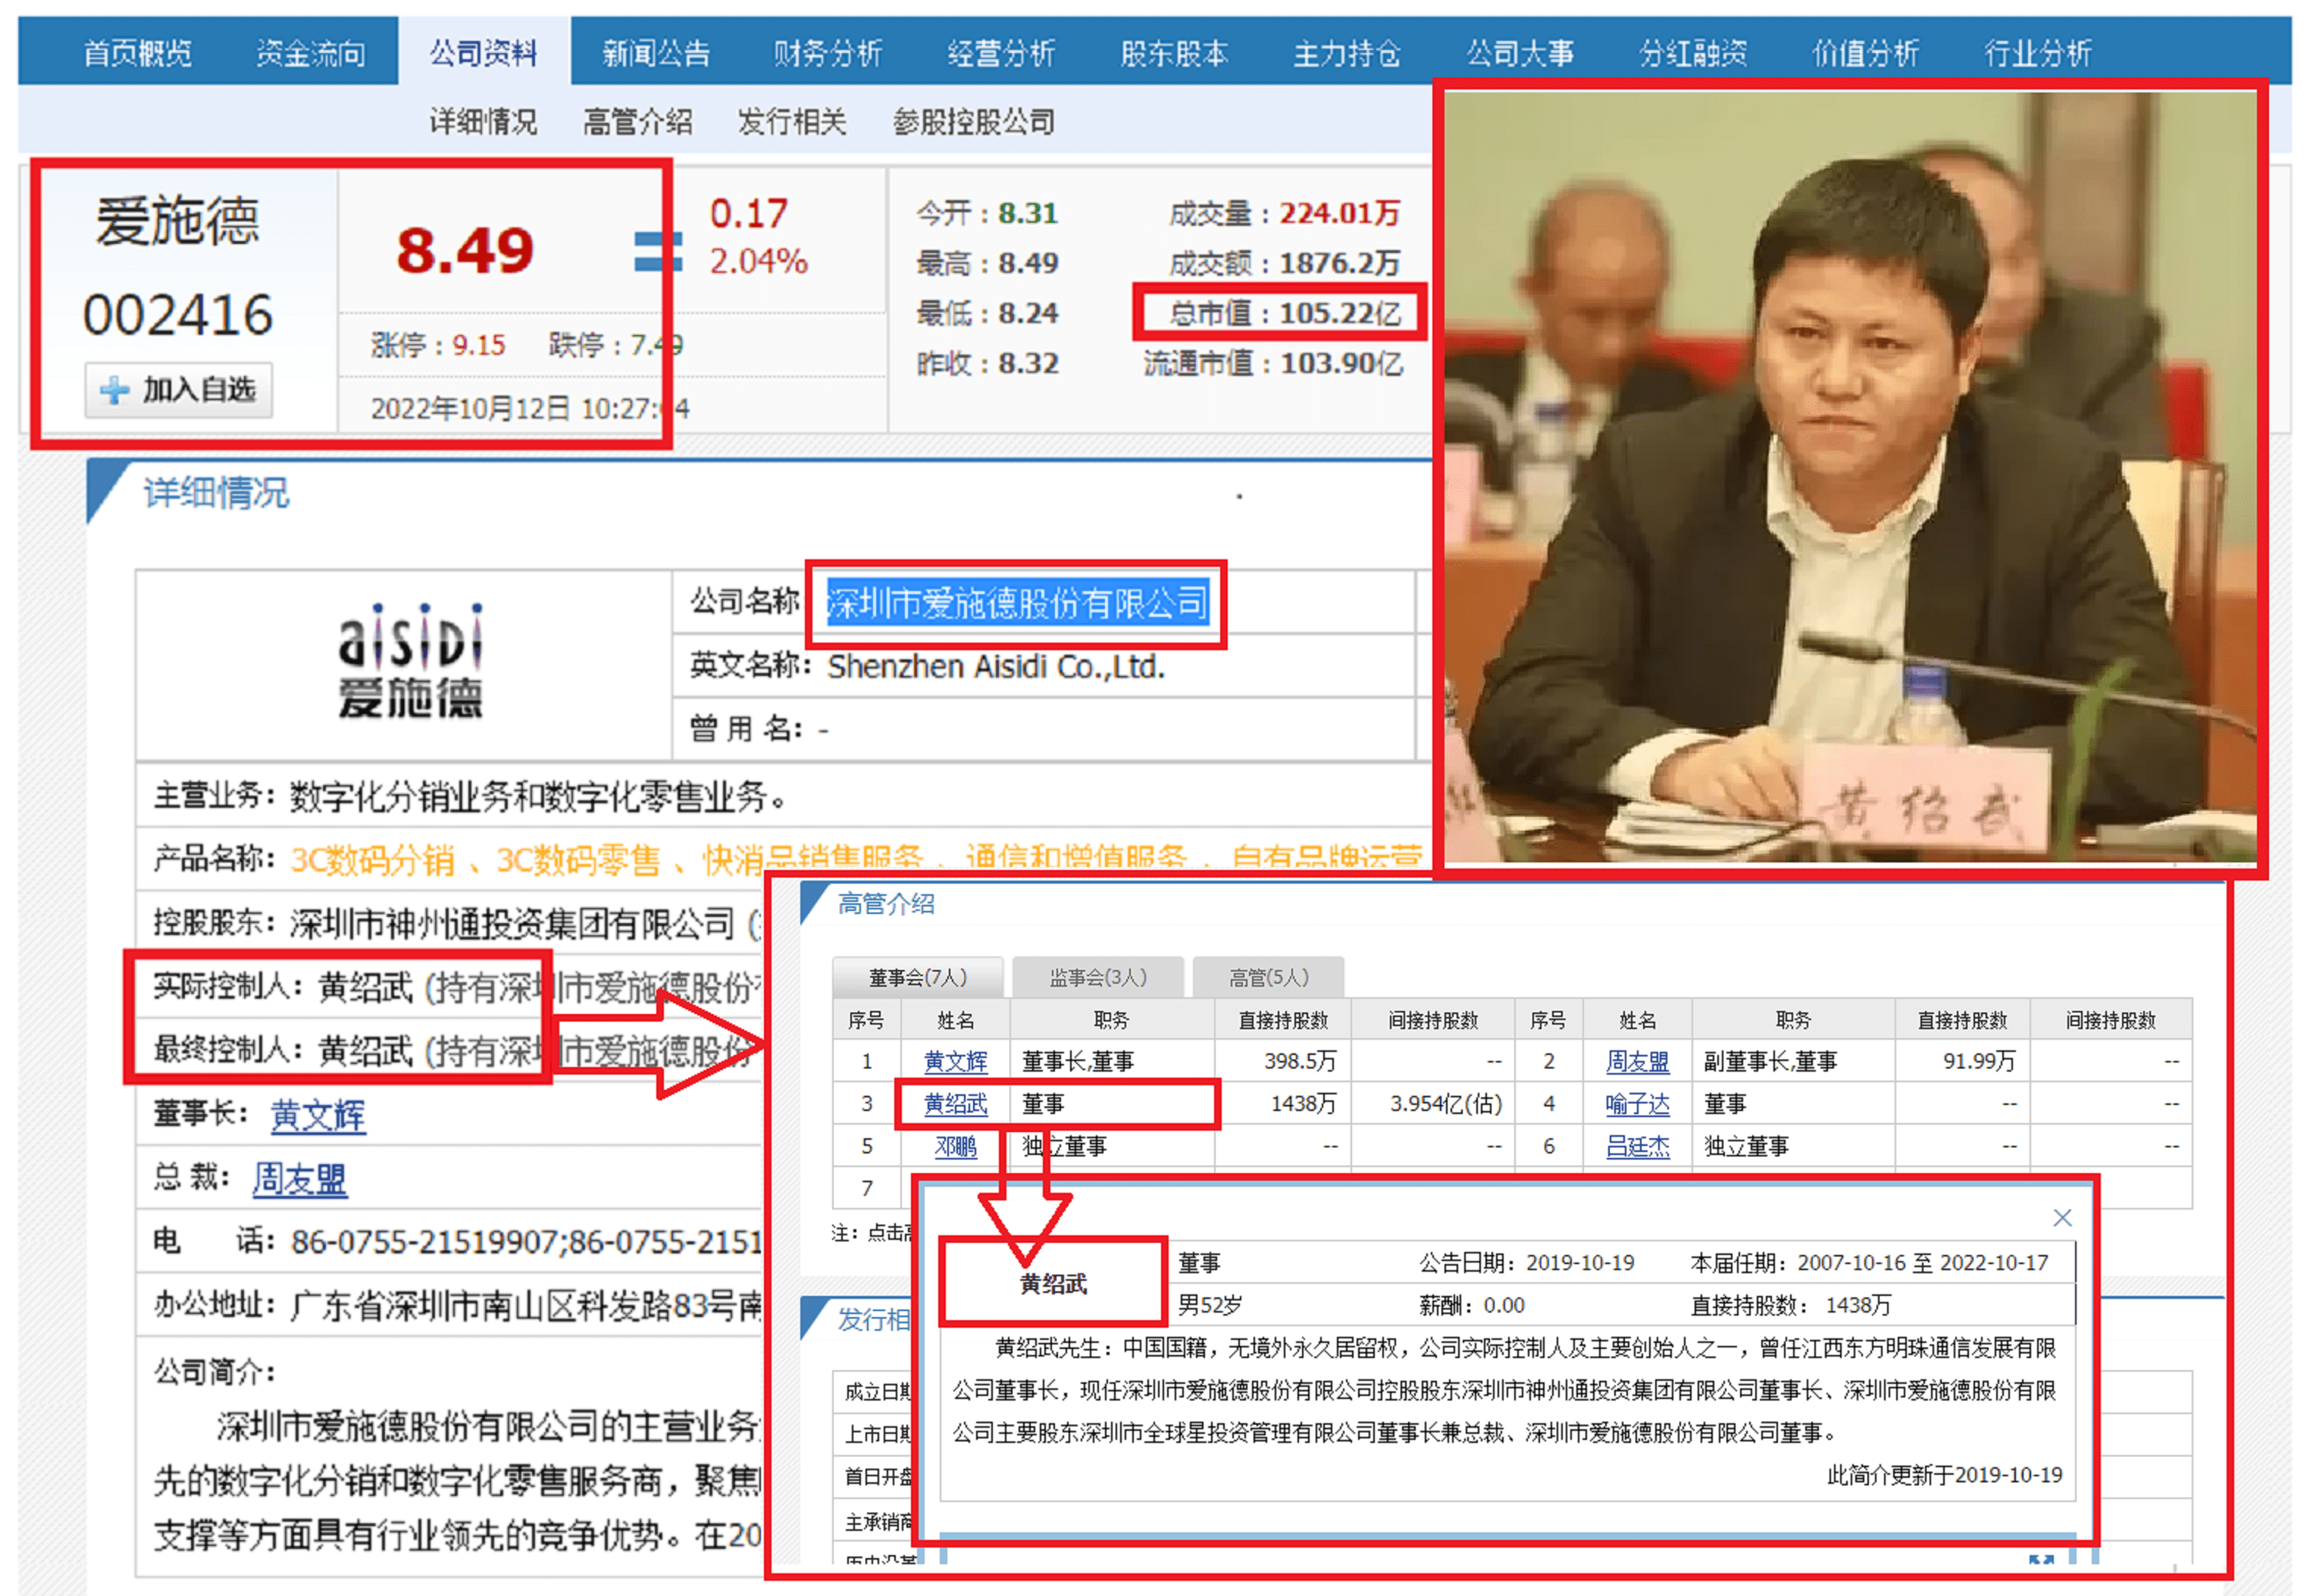The width and height of the screenshot is (2310, 1596).
Task: Switch to 监事会(3人) tab
Action: [x=1098, y=977]
